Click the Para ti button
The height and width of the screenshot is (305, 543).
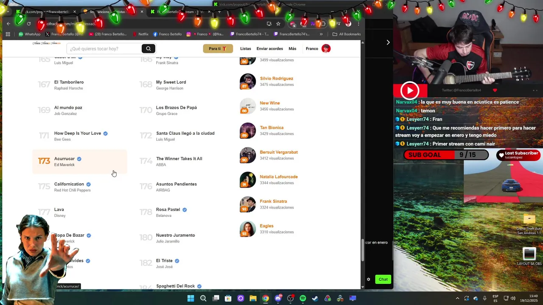[218, 49]
